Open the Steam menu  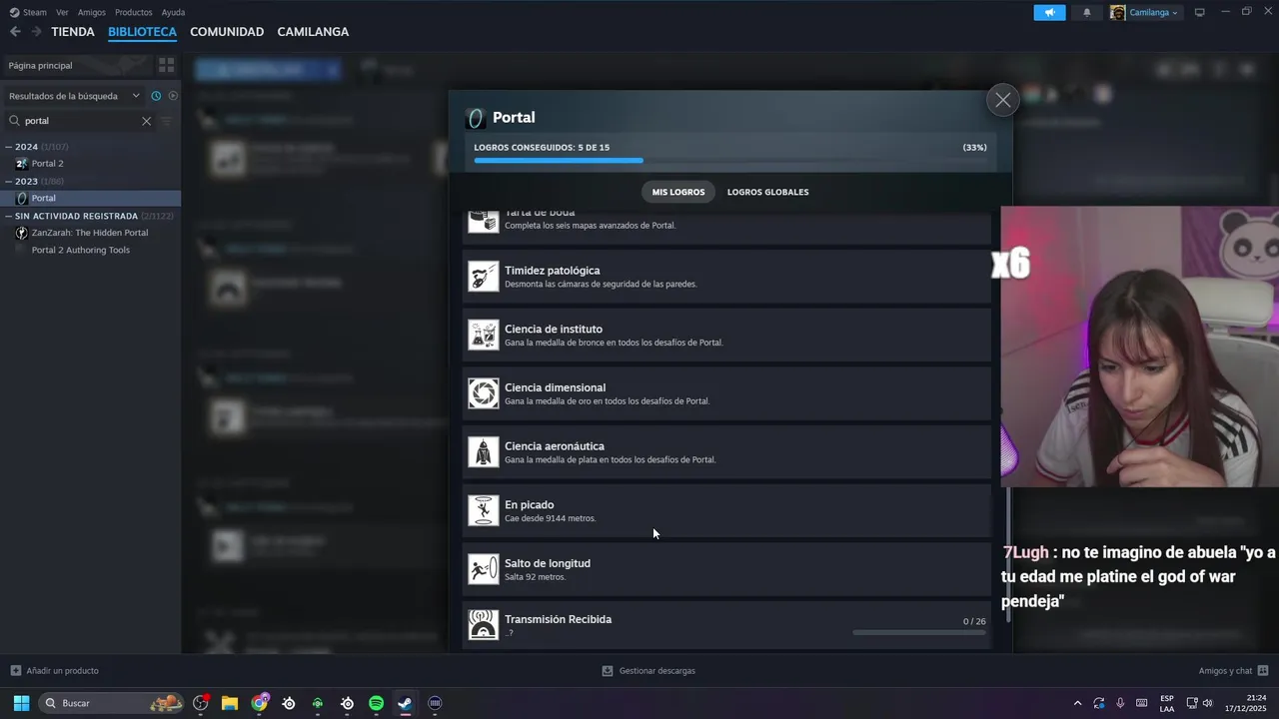tap(29, 12)
